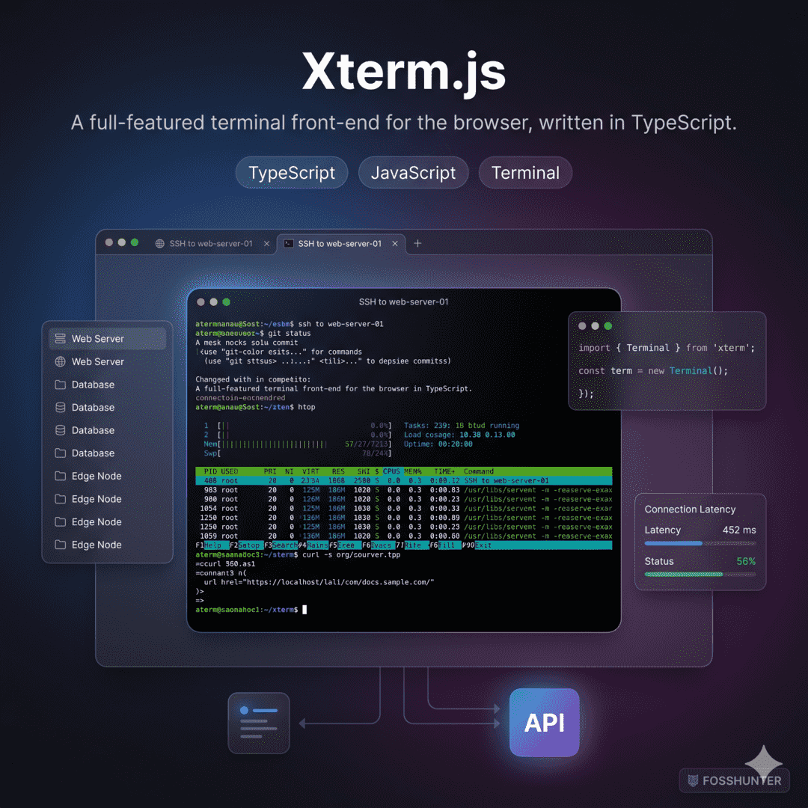Click the Connection Latency heading
This screenshot has height=808, width=808.
[x=690, y=509]
